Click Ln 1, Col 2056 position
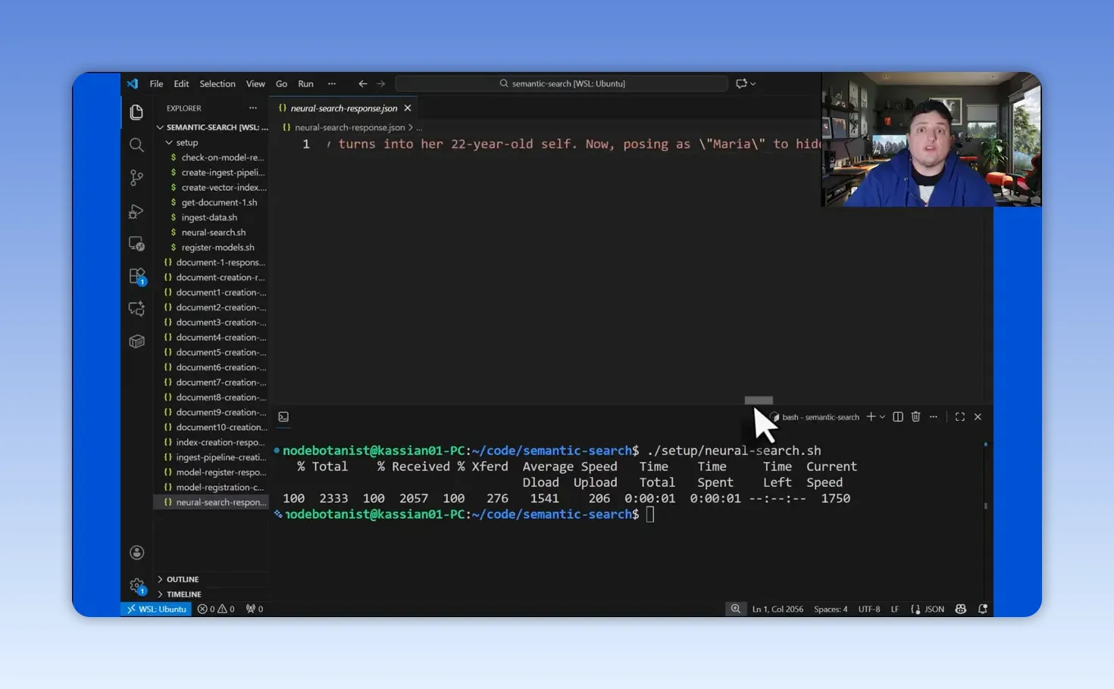1114x689 pixels. coord(778,609)
